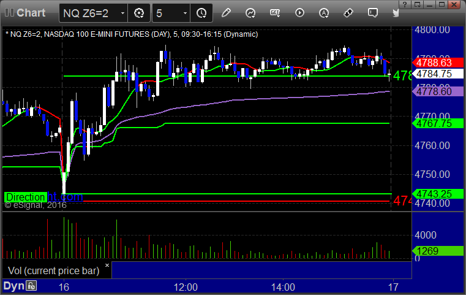
Task: Click the 4750.00 price axis label
Action: tap(432, 174)
